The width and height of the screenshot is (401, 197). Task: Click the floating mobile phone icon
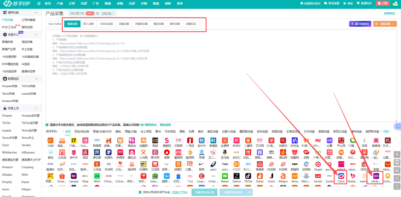397,162
